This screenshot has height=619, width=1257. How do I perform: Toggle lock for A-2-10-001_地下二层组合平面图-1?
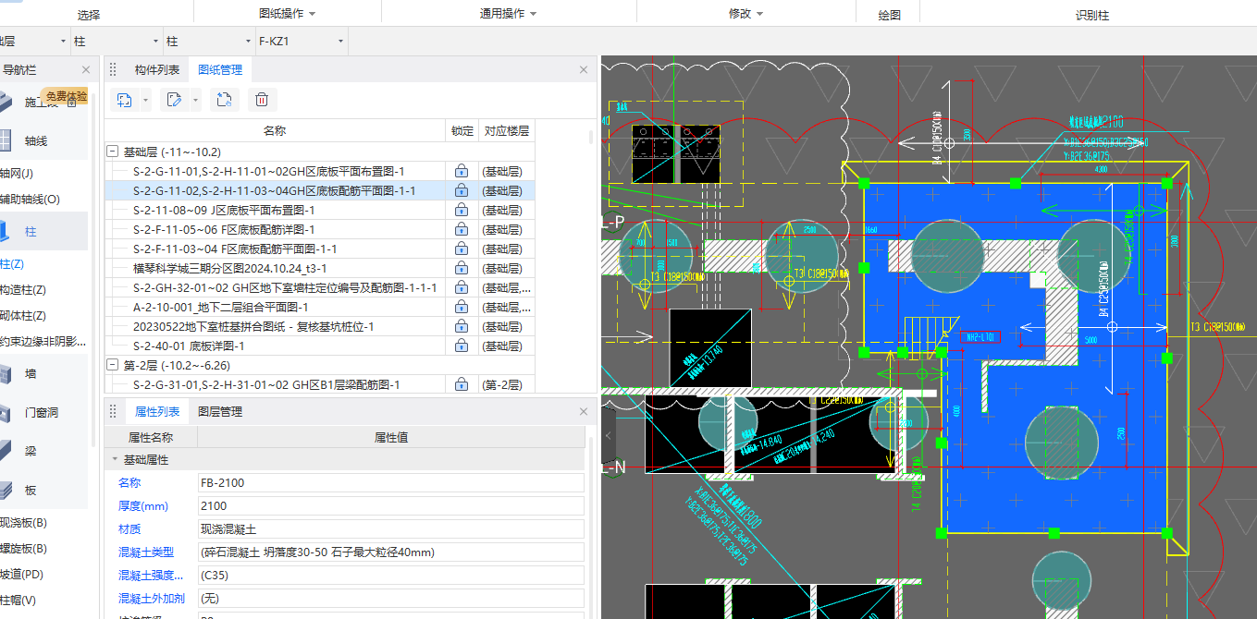[x=461, y=307]
